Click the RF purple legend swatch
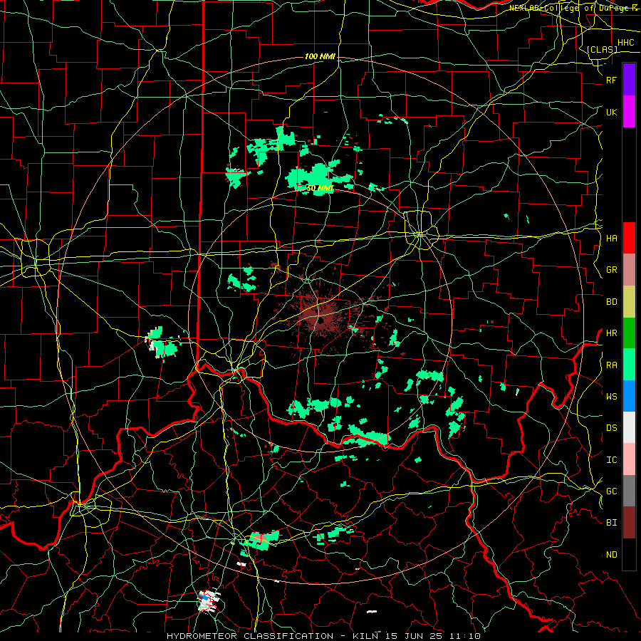Viewport: 641px width, 641px height. (629, 80)
